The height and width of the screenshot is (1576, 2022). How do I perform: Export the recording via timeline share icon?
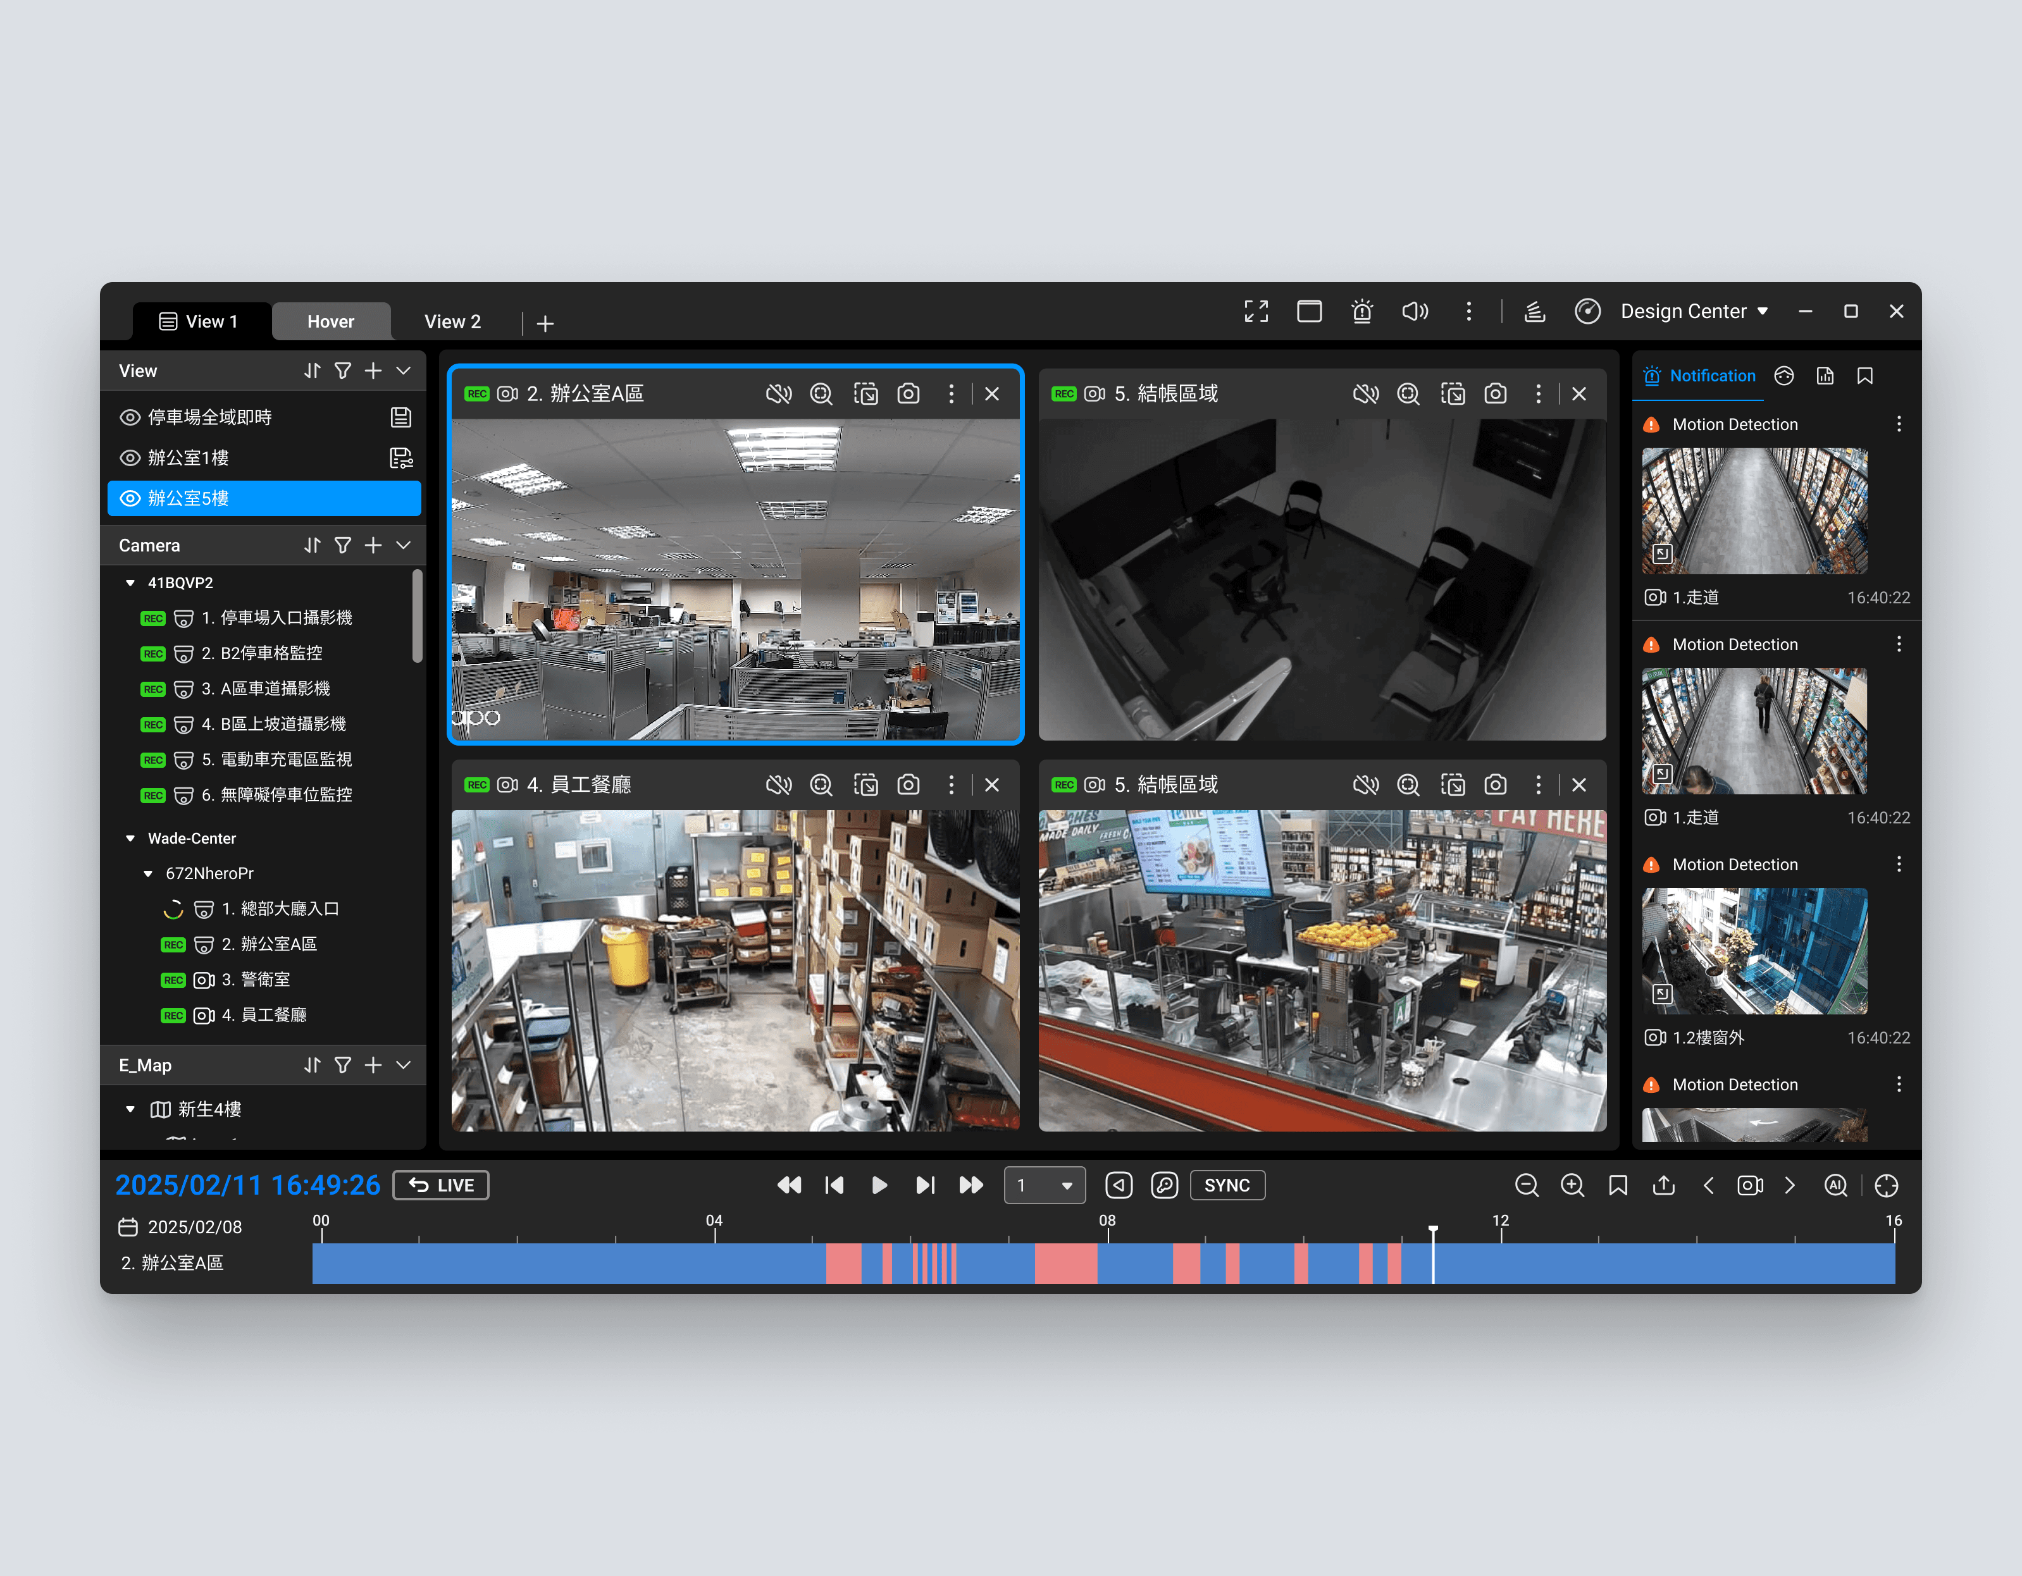pos(1663,1185)
